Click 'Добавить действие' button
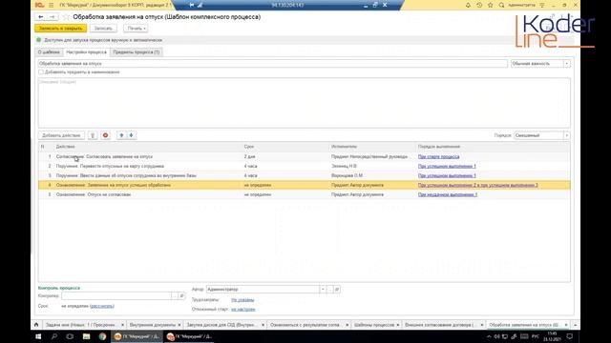Viewport: 611px width, 343px height. pos(61,135)
